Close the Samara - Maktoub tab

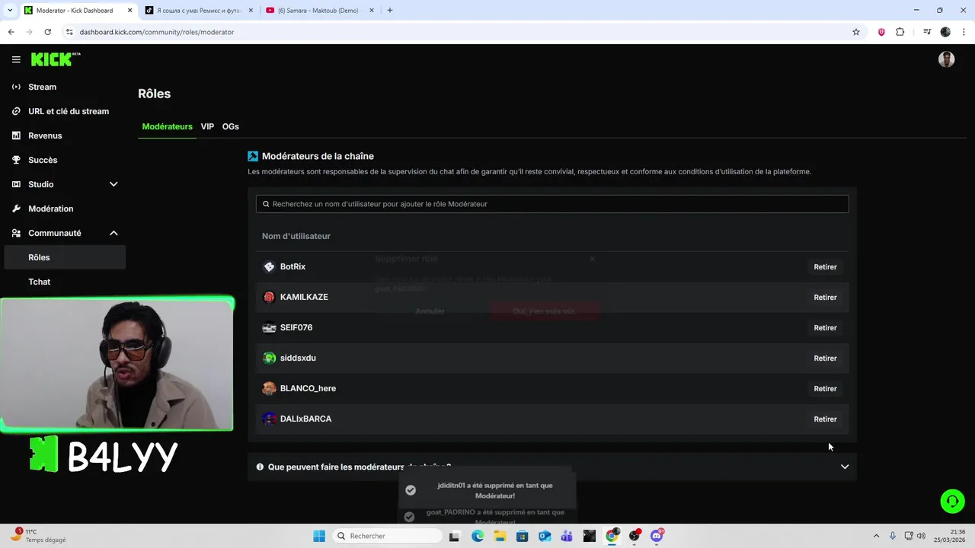pos(372,11)
